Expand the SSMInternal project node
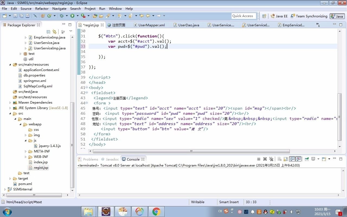 [5, 189]
